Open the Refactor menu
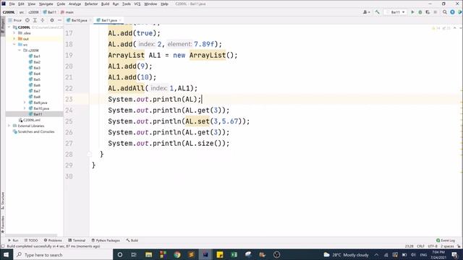The height and width of the screenshot is (260, 463). (x=91, y=4)
